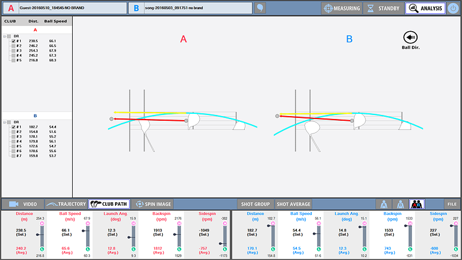Click the Ball Dir. arrow icon
Viewport: 462px width, 260px height.
tap(410, 37)
